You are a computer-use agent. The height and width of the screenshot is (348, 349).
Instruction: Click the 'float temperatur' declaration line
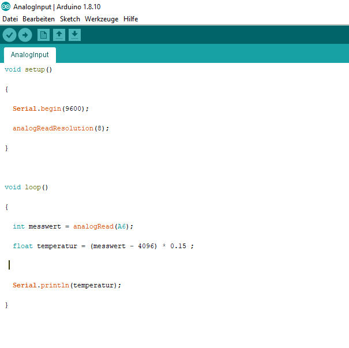[103, 246]
